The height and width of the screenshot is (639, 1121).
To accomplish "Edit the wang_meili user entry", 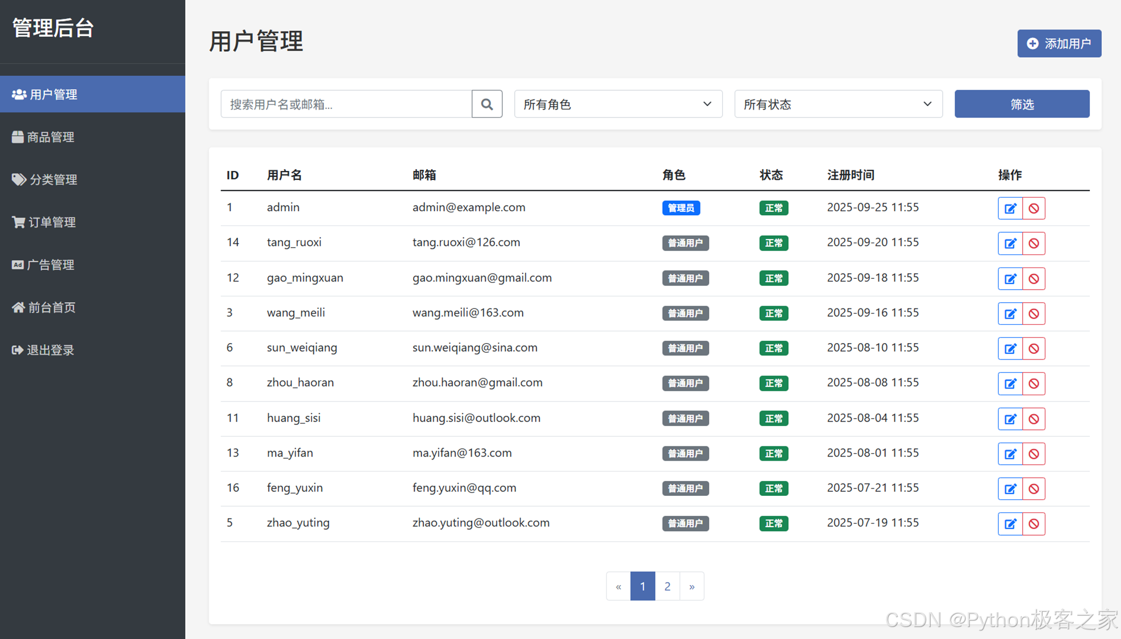I will pos(1010,314).
